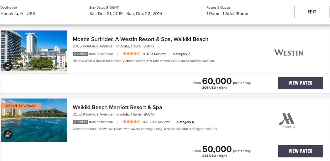This screenshot has width=330, height=161.
Task: Click the 2.9 miles badge for Moana Surfrider
Action: pyautogui.click(x=80, y=54)
